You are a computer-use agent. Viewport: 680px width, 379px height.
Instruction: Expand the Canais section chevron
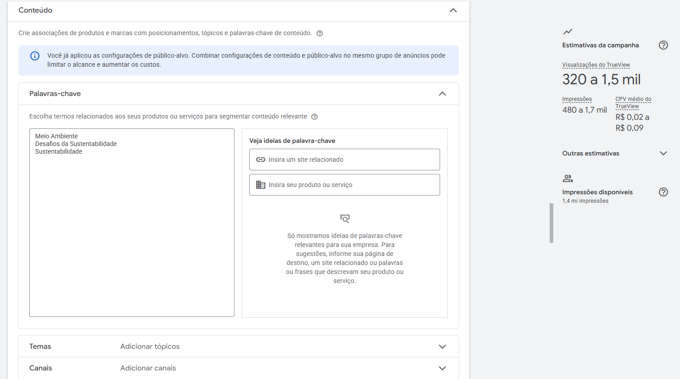point(442,368)
